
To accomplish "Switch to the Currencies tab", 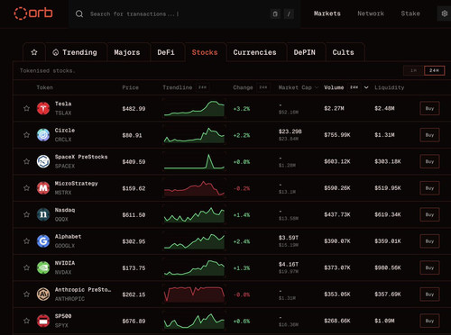I will tap(254, 52).
